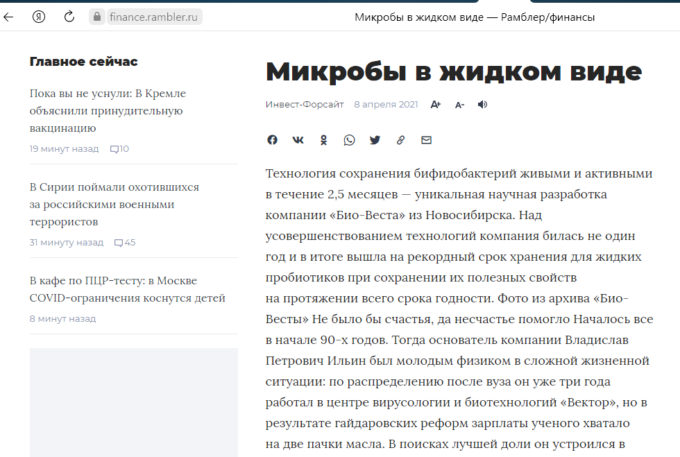The height and width of the screenshot is (457, 680).
Task: Toggle article audio with speaker icon
Action: tap(483, 105)
